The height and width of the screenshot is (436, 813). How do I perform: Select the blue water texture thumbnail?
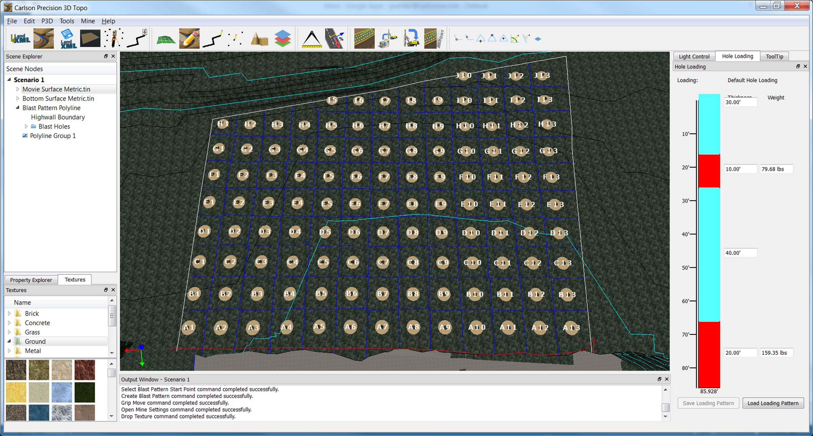[39, 413]
